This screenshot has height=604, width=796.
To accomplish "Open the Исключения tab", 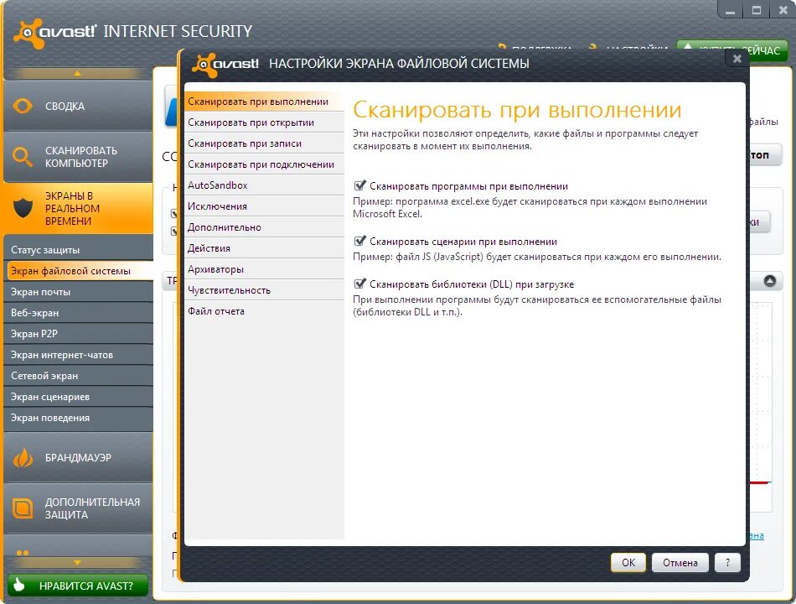I will pos(264,206).
